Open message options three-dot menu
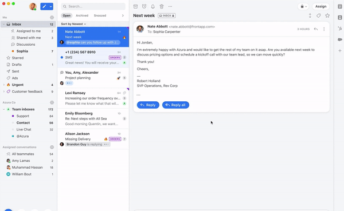The height and width of the screenshot is (211, 344). pyautogui.click(x=324, y=29)
